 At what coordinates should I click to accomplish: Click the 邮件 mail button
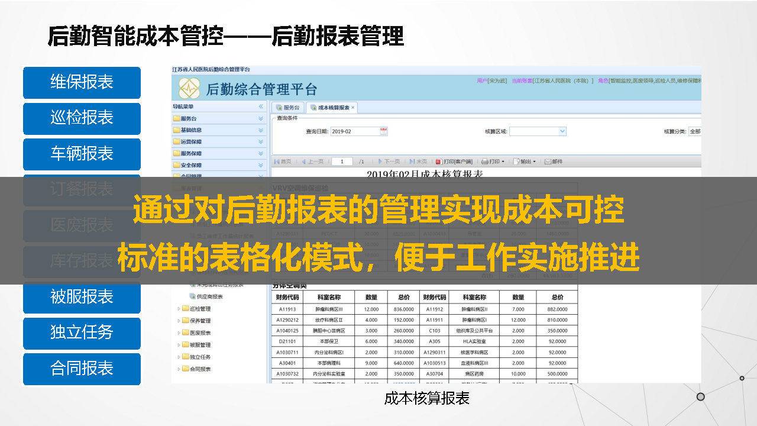[x=554, y=161]
